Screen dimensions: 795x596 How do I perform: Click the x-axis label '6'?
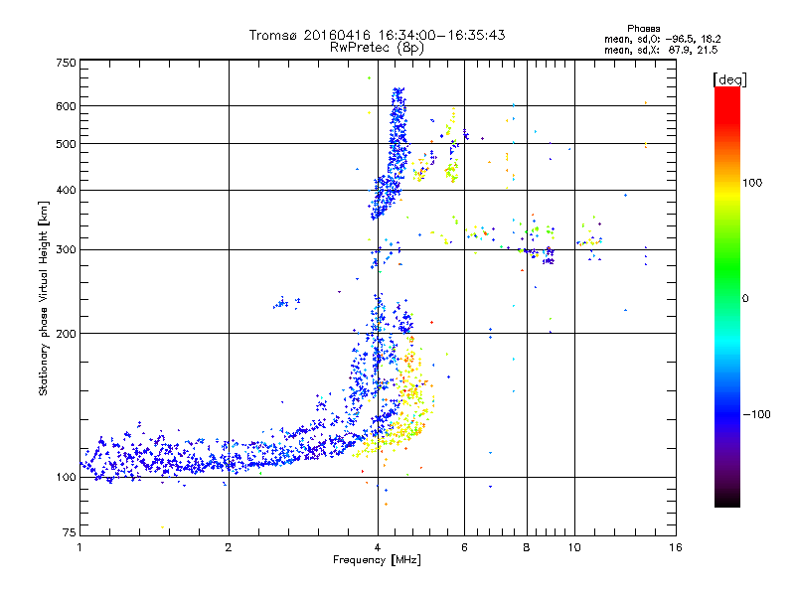(464, 547)
